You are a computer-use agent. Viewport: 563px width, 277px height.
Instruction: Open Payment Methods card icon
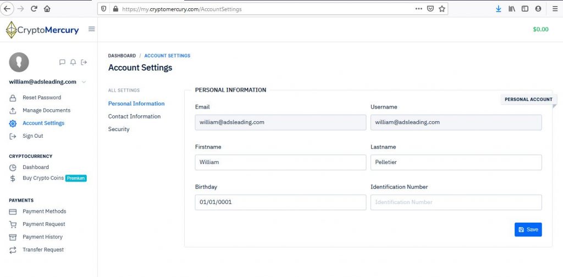(13, 212)
